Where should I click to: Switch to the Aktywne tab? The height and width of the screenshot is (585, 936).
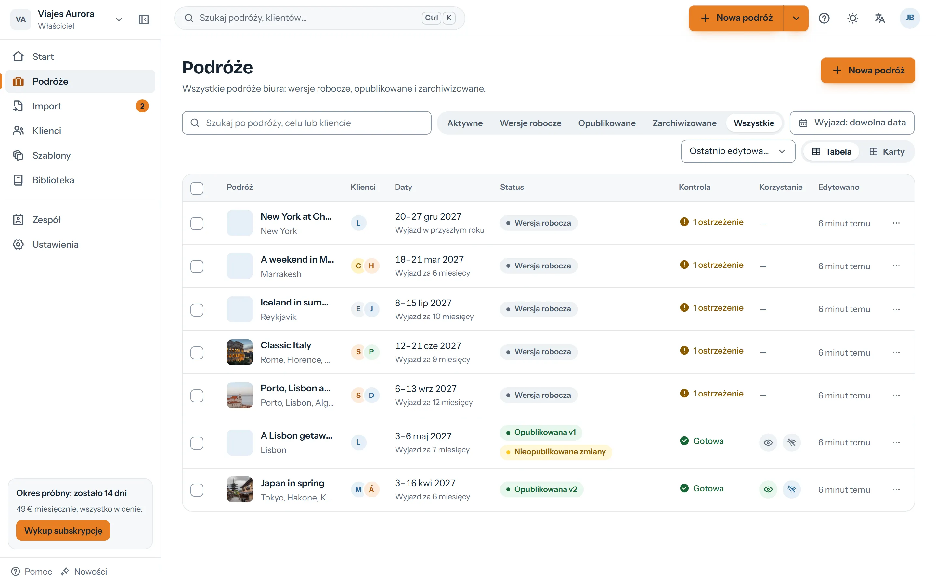pos(464,123)
